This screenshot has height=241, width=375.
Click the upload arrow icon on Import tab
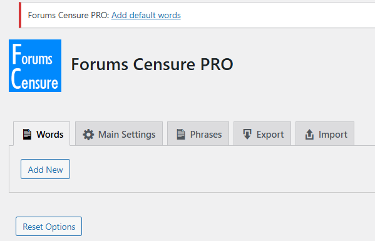[309, 135]
